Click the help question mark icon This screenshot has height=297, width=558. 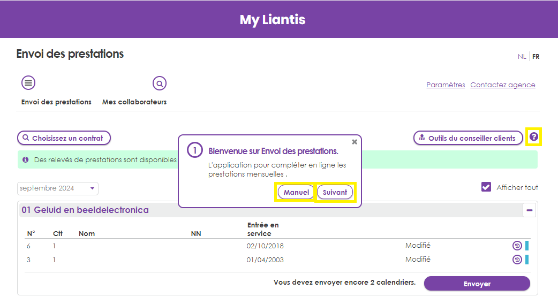click(534, 136)
